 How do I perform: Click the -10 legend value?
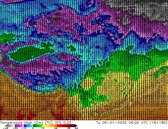pyautogui.click(x=24, y=128)
